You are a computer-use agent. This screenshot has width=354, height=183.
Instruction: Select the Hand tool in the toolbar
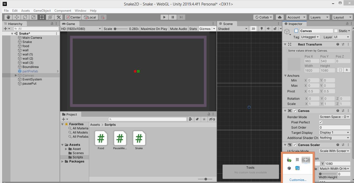click(8, 17)
